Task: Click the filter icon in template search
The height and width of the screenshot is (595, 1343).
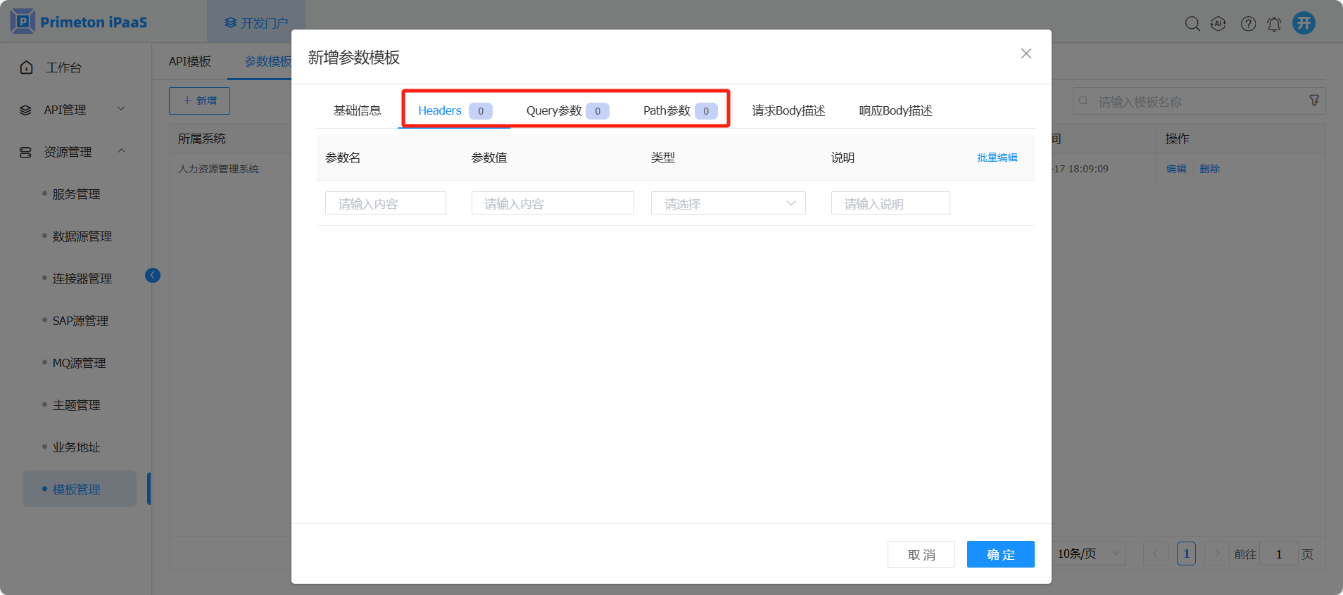Action: coord(1313,101)
